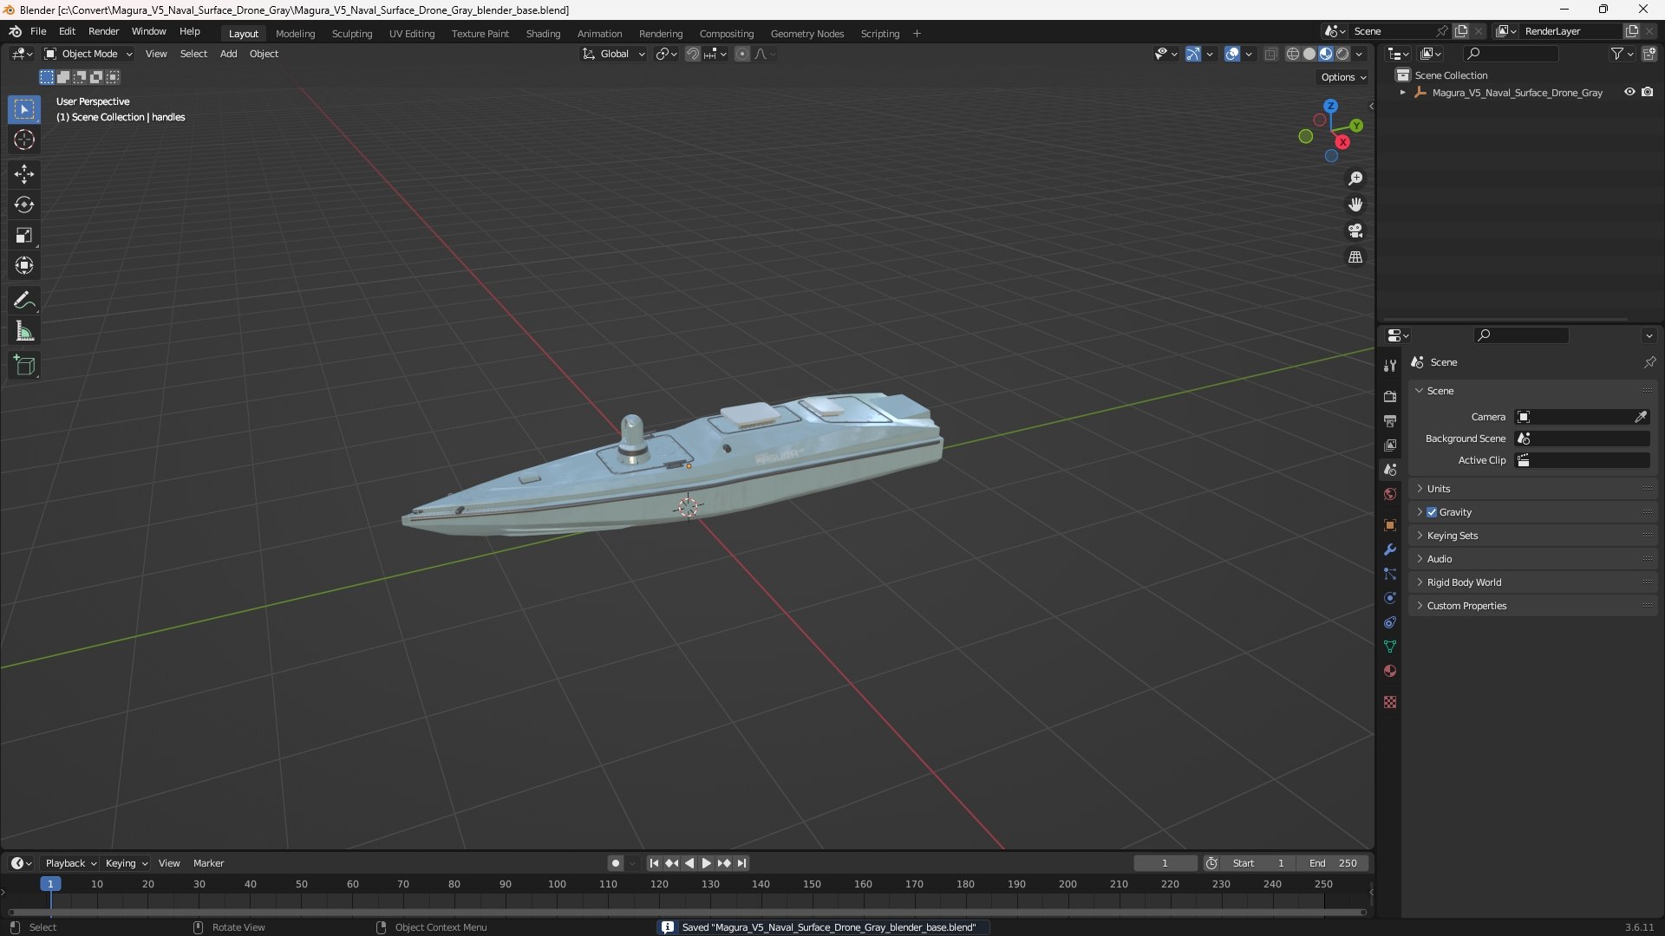Choose the Measure tool
This screenshot has width=1665, height=936.
(x=24, y=331)
